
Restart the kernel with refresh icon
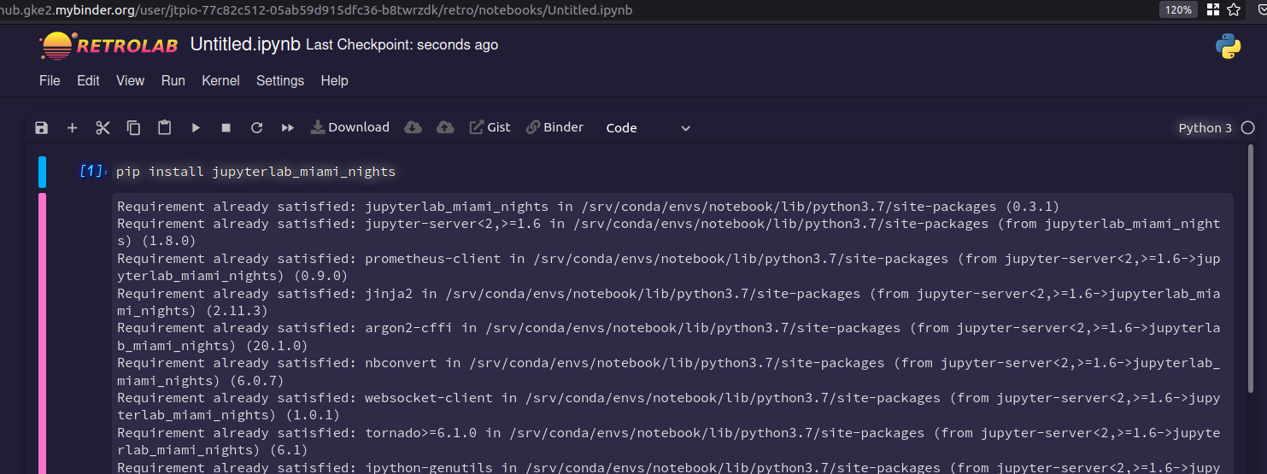click(x=256, y=127)
